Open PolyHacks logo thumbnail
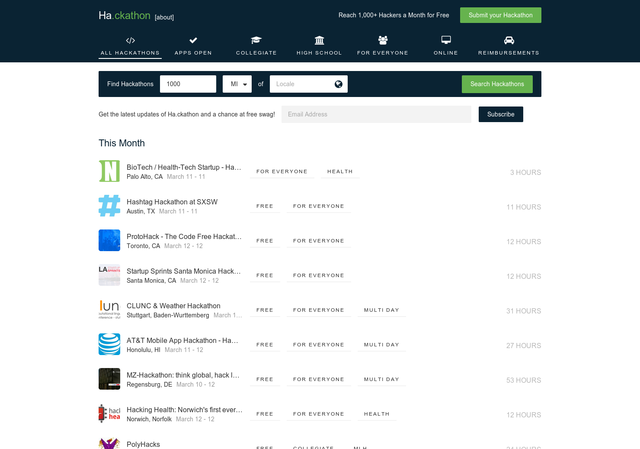640x449 pixels. point(109,443)
